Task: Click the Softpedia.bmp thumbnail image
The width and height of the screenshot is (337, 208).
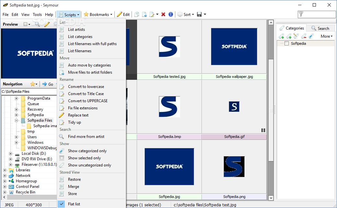Action: 169,106
